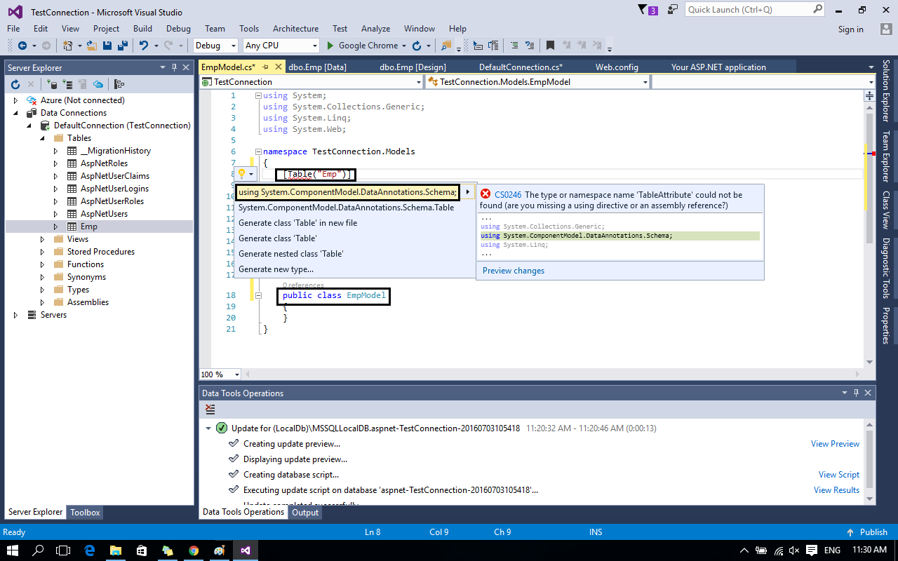Open Microsoft Edge from the taskbar
Viewport: 898px width, 561px height.
click(90, 550)
